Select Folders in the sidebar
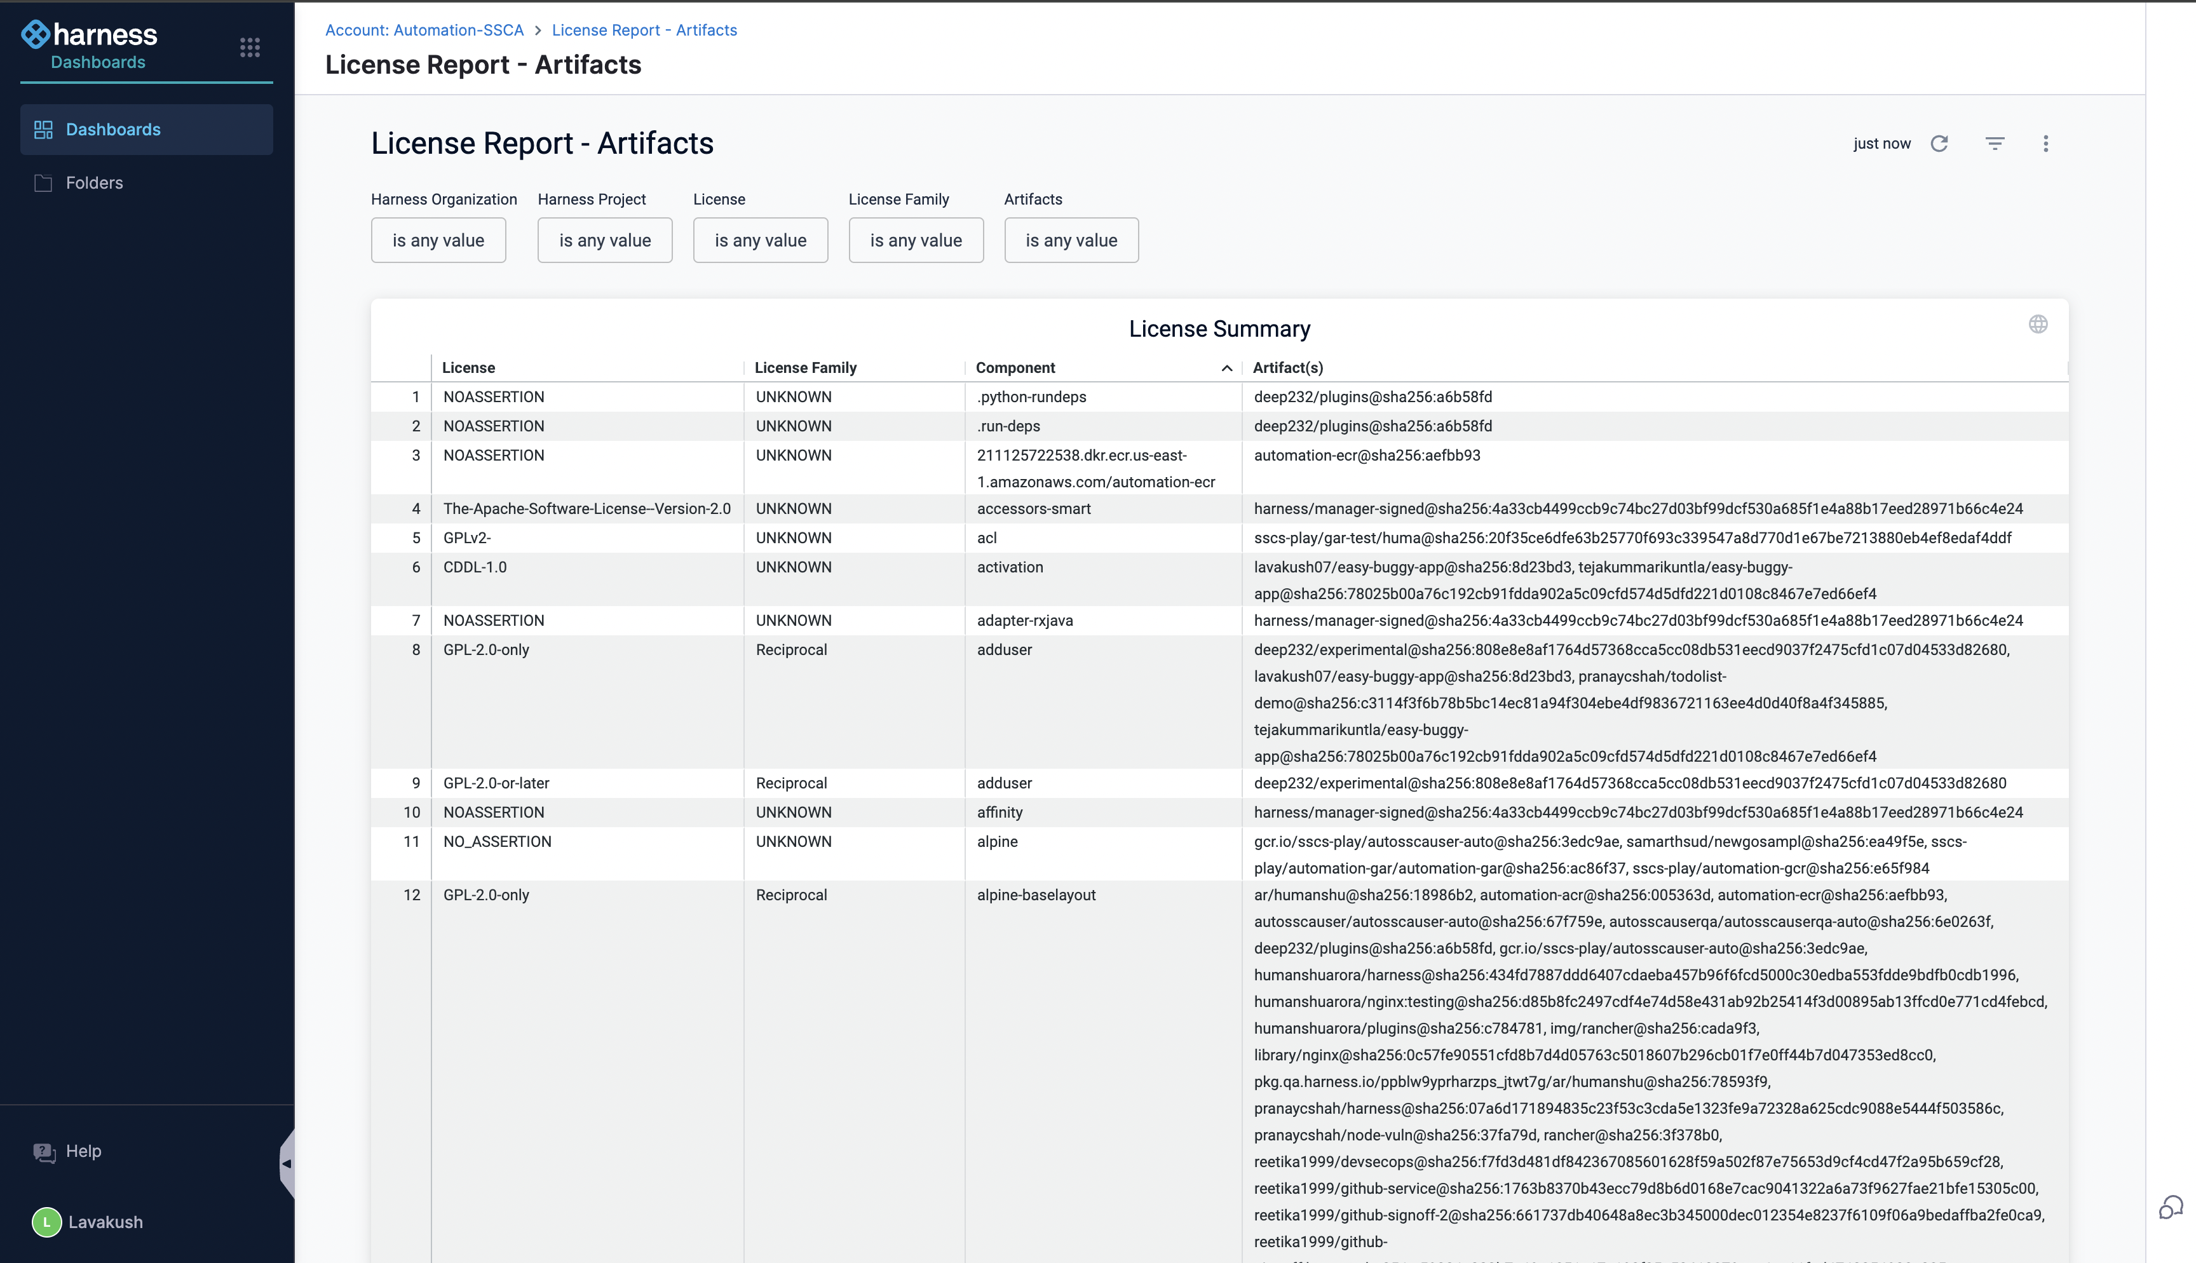Image resolution: width=2196 pixels, height=1263 pixels. pos(95,183)
